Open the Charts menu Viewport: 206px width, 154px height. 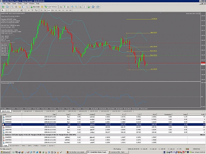coord(20,4)
